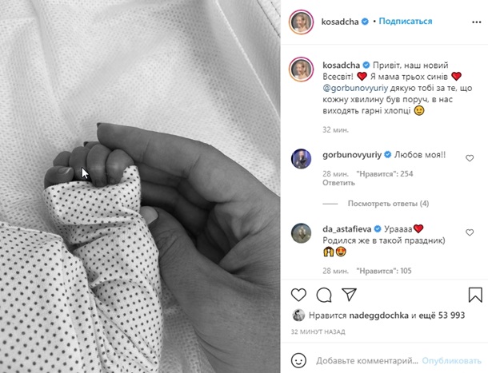
Task: Click the Подписаться follow link
Action: click(406, 21)
